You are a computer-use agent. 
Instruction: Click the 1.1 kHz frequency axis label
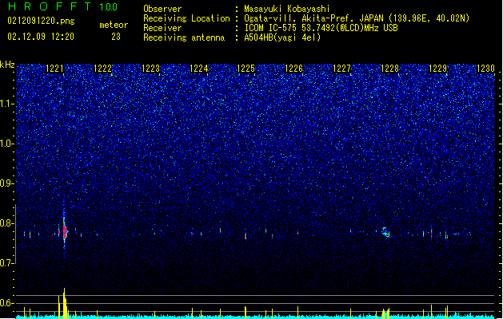coord(6,104)
